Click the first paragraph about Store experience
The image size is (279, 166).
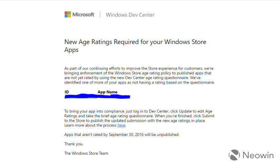(139, 75)
